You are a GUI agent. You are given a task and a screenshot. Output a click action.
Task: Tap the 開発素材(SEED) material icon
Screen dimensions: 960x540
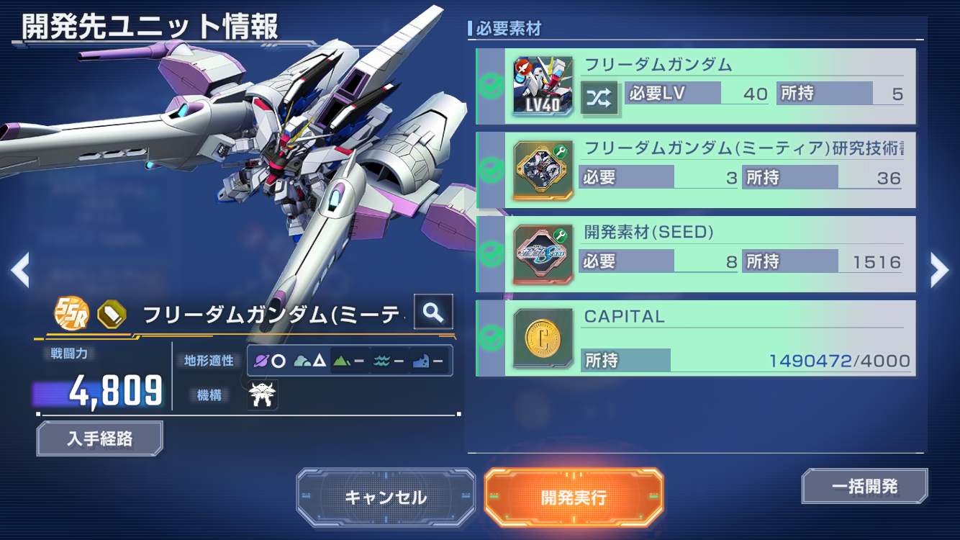543,254
